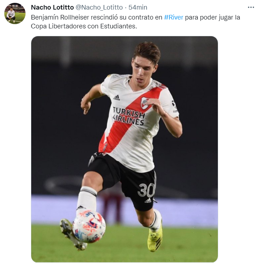Click the adidas logo on the shorts
The width and height of the screenshot is (259, 263).
pyautogui.click(x=148, y=200)
